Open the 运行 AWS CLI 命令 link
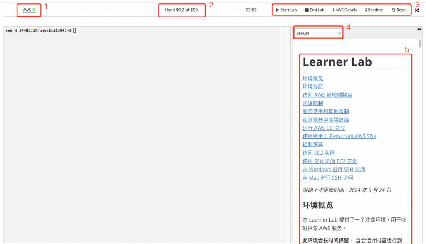426x244 pixels. 324,128
